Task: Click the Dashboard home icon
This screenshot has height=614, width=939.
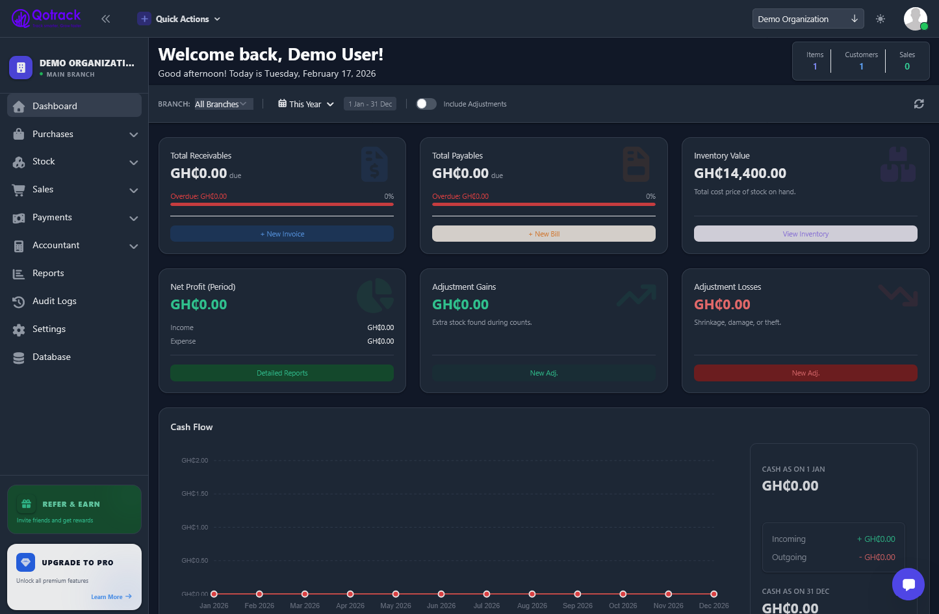Action: pyautogui.click(x=19, y=107)
